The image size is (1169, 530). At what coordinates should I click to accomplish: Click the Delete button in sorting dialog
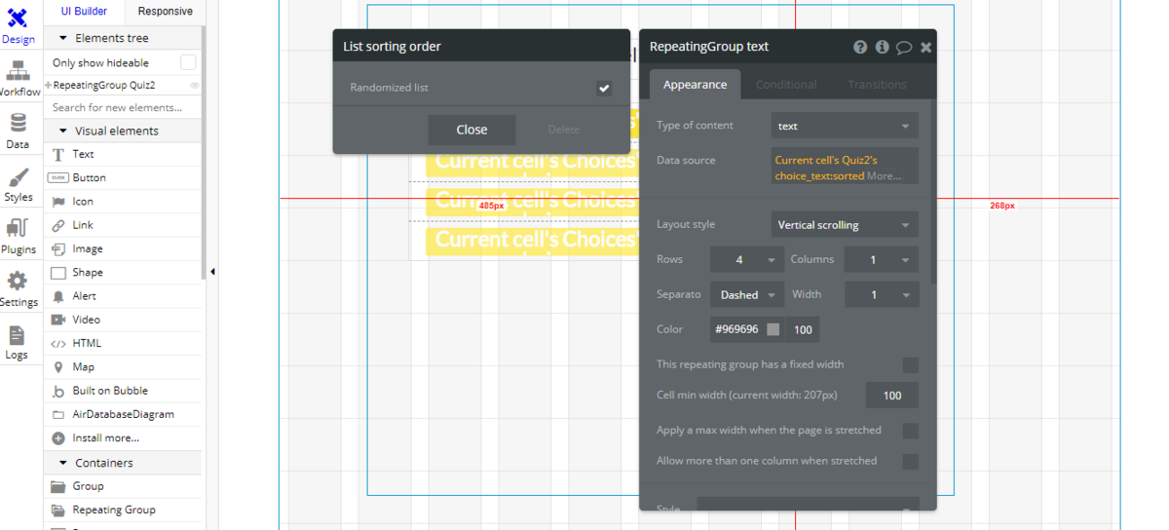pyautogui.click(x=563, y=130)
